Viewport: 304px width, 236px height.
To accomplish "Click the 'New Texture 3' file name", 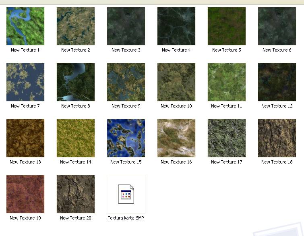I will (126, 50).
